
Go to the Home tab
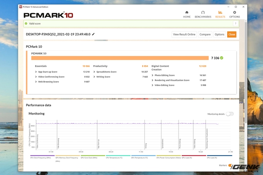tap(186, 15)
